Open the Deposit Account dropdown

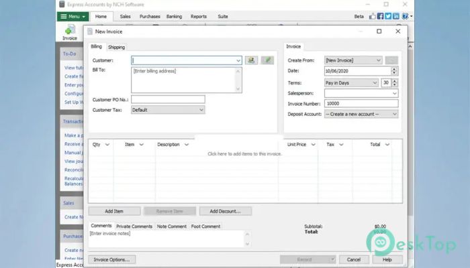361,114
